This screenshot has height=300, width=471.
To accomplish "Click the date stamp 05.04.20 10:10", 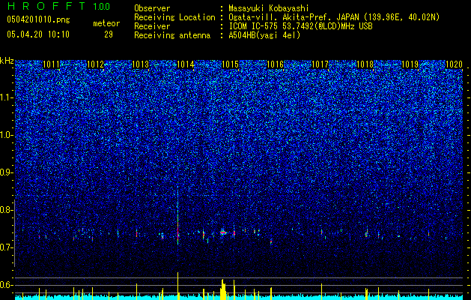I will 38,34.
